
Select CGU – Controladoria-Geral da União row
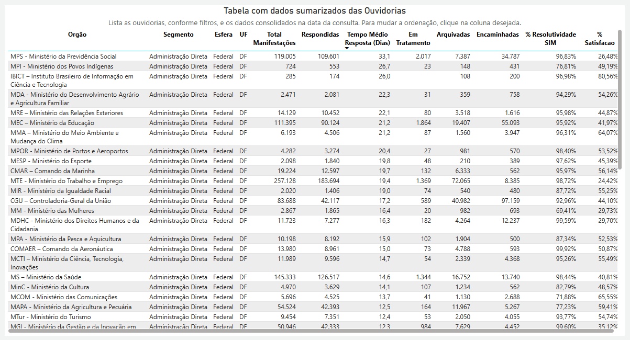(x=60, y=201)
